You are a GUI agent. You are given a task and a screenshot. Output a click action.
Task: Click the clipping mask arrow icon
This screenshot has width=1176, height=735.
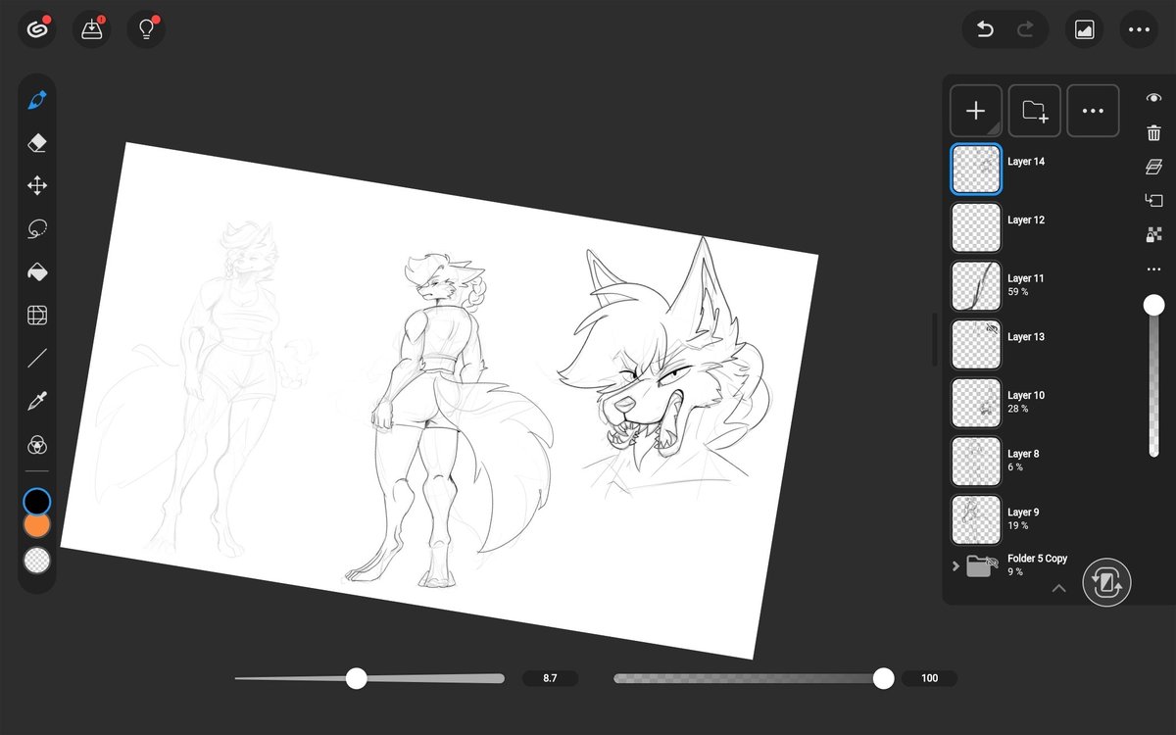tap(1154, 201)
